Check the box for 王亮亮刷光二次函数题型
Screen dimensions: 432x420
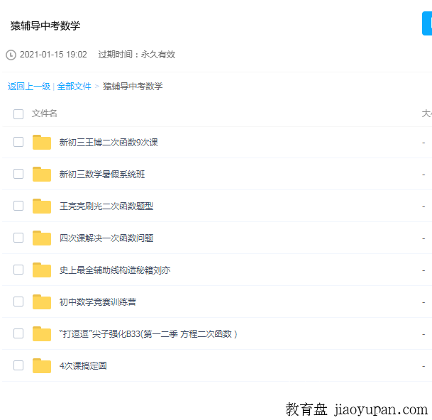[18, 206]
